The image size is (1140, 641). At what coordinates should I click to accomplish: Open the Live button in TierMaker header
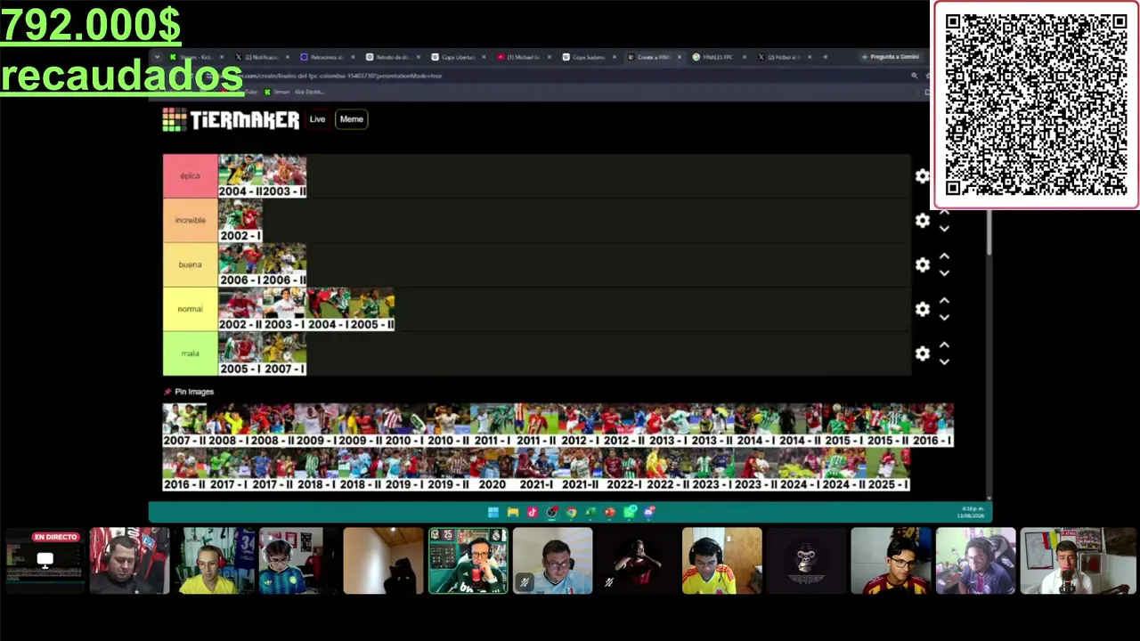[317, 119]
